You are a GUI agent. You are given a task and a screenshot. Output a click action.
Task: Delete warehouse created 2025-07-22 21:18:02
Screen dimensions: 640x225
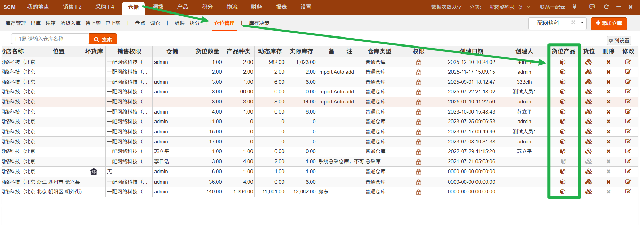(x=608, y=92)
